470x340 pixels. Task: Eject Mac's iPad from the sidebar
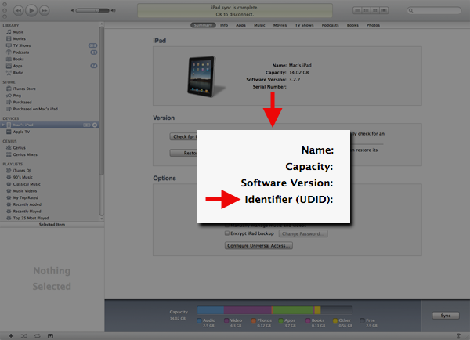coord(95,125)
